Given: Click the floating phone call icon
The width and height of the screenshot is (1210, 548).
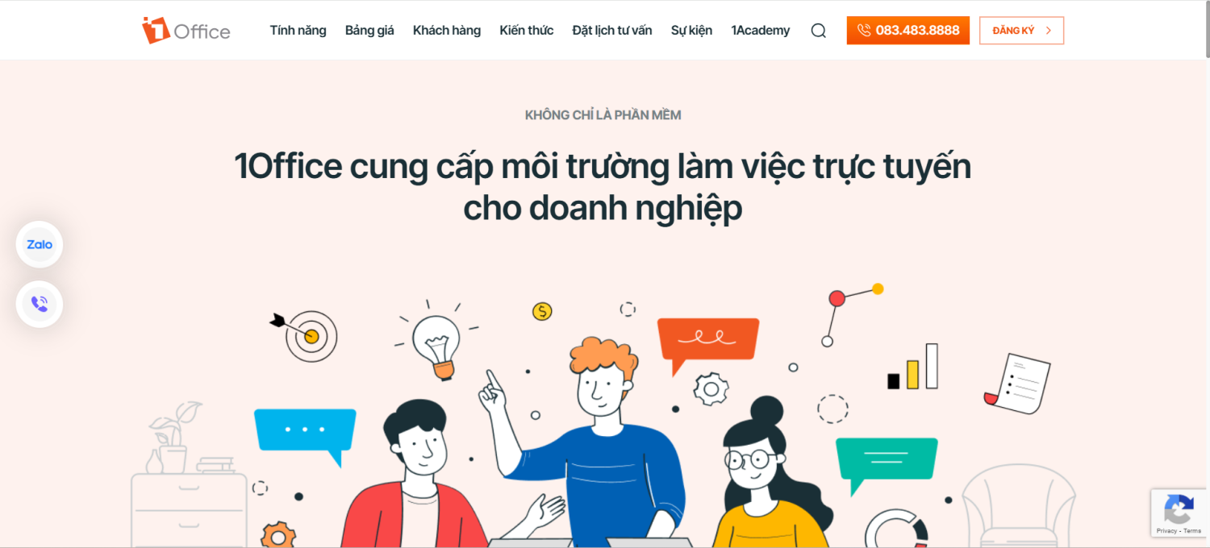Looking at the screenshot, I should tap(40, 304).
